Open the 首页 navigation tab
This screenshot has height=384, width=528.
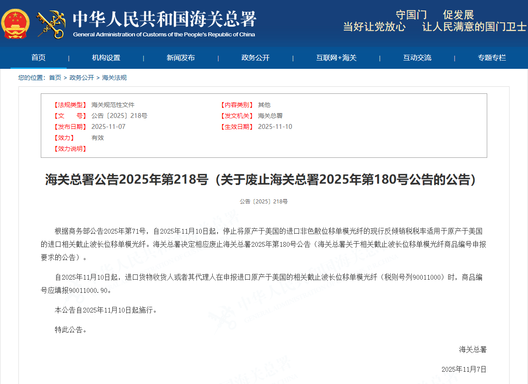tap(38, 58)
